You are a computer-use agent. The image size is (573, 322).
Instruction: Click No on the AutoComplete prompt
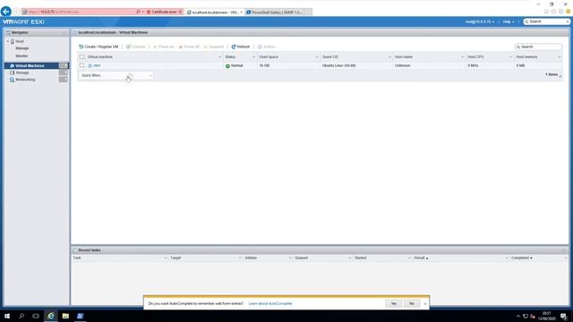412,304
